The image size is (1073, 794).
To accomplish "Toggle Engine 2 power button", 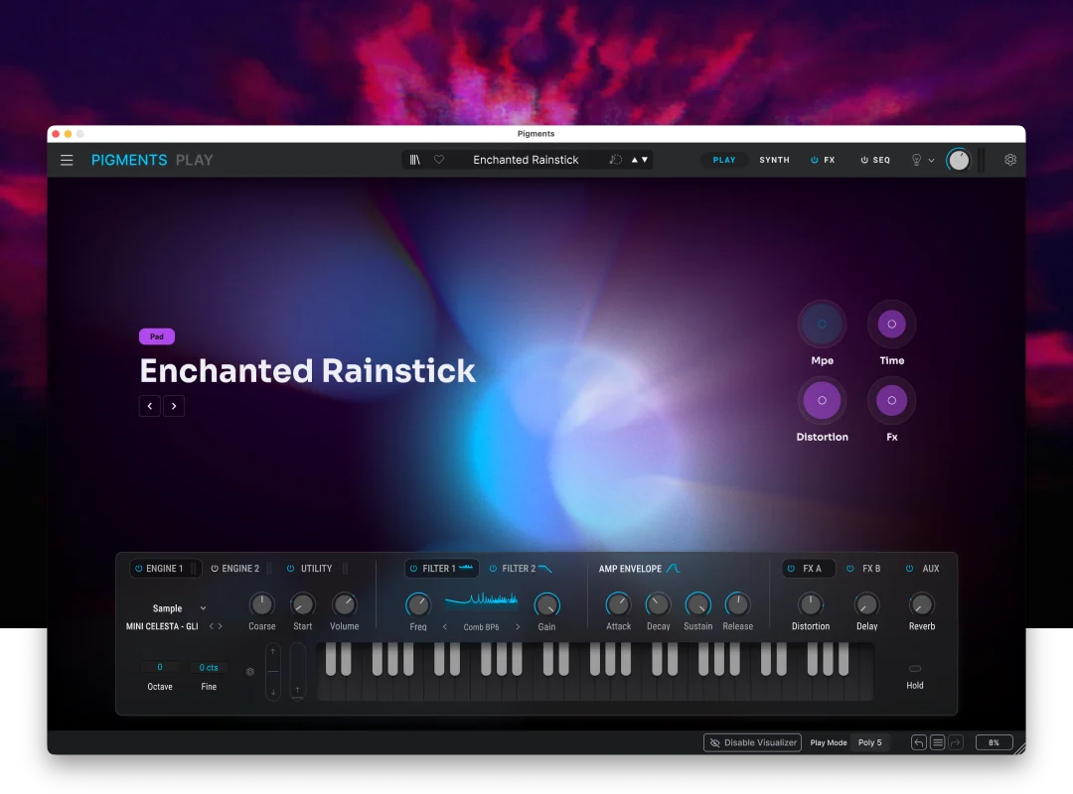I will (x=215, y=569).
